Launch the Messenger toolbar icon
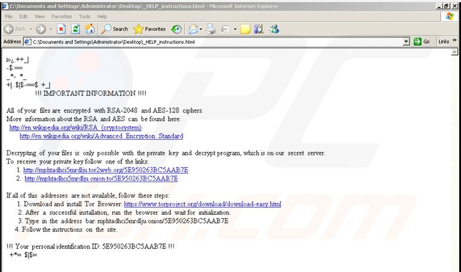The image size is (461, 272). tap(274, 29)
